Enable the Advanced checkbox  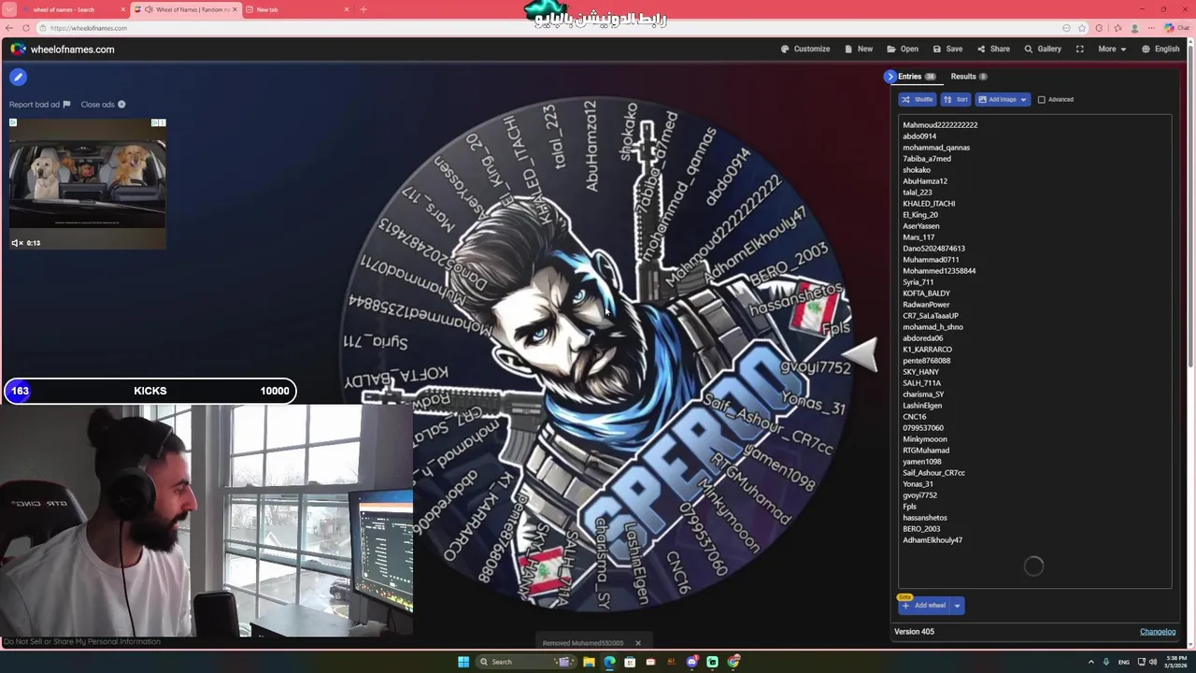click(1042, 99)
